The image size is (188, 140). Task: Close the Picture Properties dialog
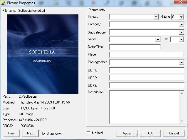click(x=181, y=2)
